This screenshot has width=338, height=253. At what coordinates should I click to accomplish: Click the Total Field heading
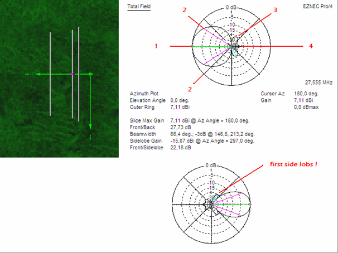coord(139,7)
